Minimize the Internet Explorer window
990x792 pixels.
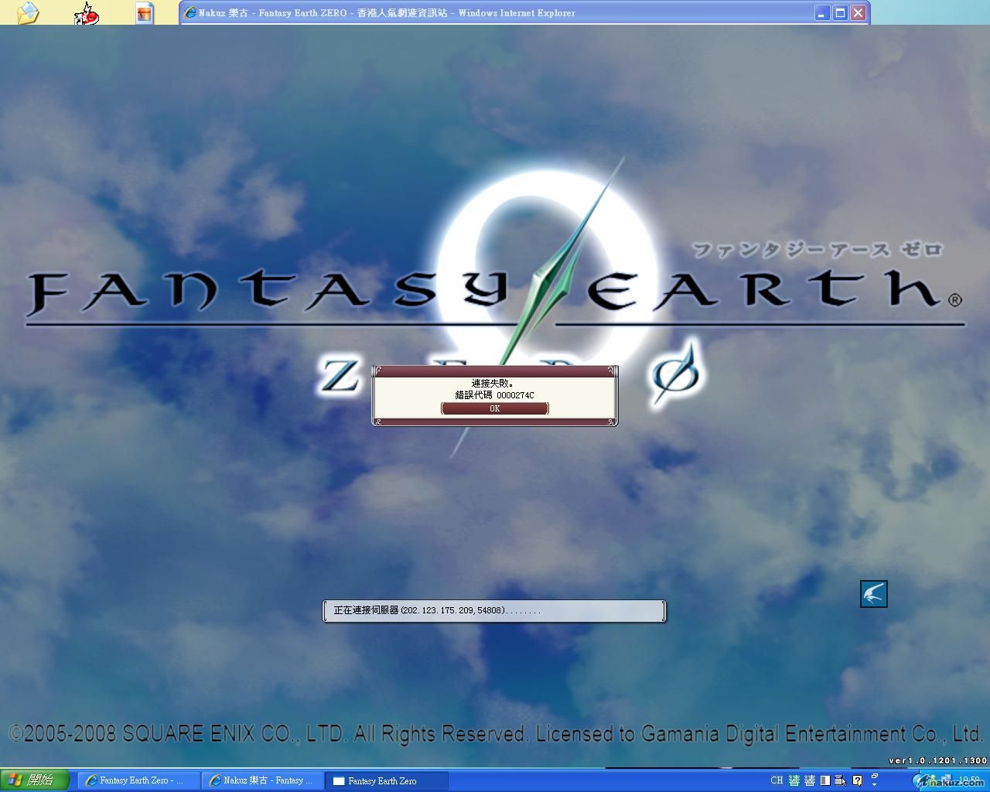821,13
